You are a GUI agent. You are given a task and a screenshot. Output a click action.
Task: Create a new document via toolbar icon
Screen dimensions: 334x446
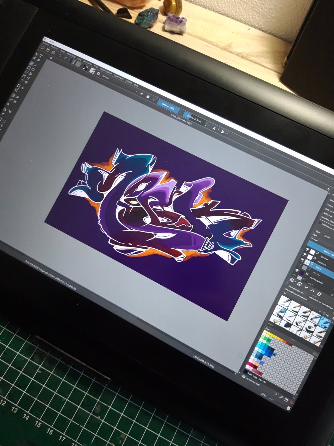(x=42, y=47)
